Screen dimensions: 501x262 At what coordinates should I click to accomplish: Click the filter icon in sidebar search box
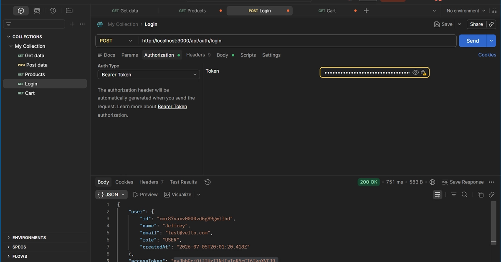point(9,24)
